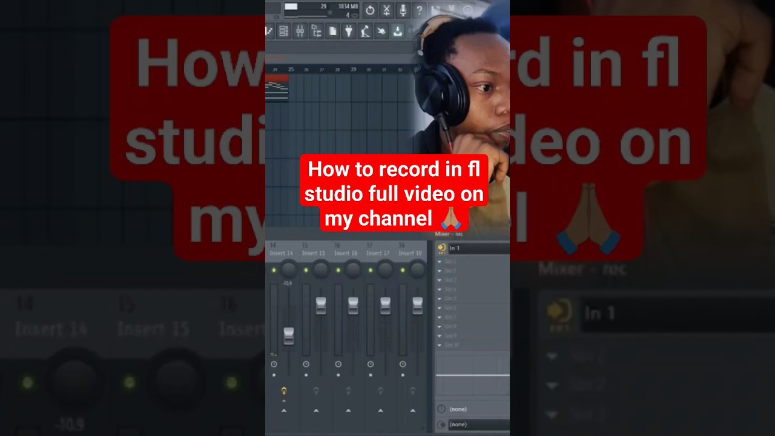Click the clock latency icon on Insert 18
The width and height of the screenshot is (775, 436).
402,364
